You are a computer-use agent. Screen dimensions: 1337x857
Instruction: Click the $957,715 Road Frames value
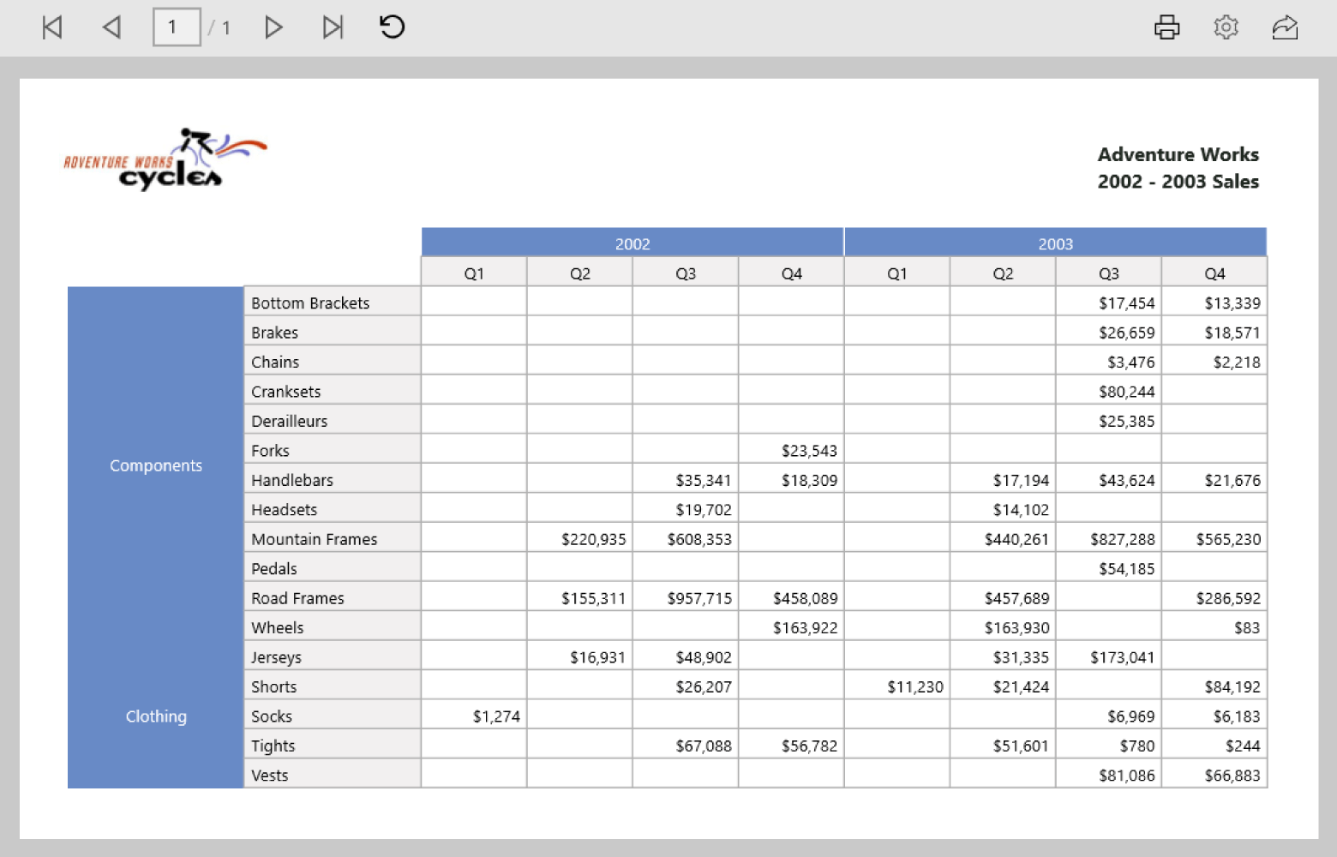tap(699, 598)
